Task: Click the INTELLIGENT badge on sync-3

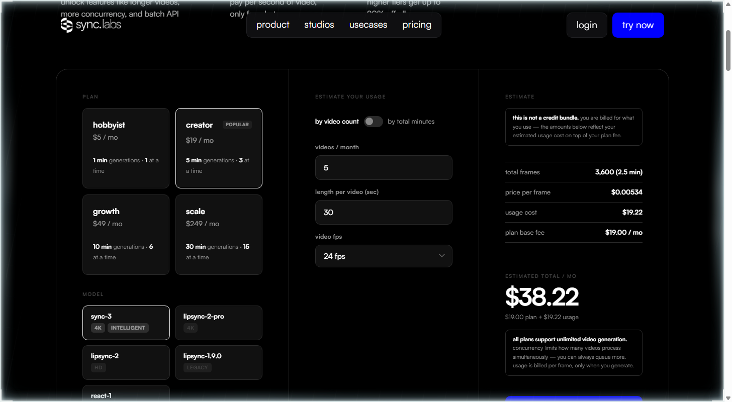Action: click(128, 328)
